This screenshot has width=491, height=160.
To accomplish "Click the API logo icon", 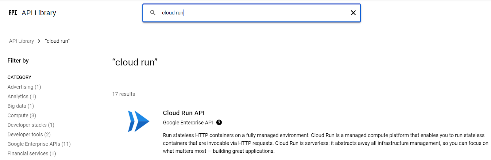I will tap(13, 13).
